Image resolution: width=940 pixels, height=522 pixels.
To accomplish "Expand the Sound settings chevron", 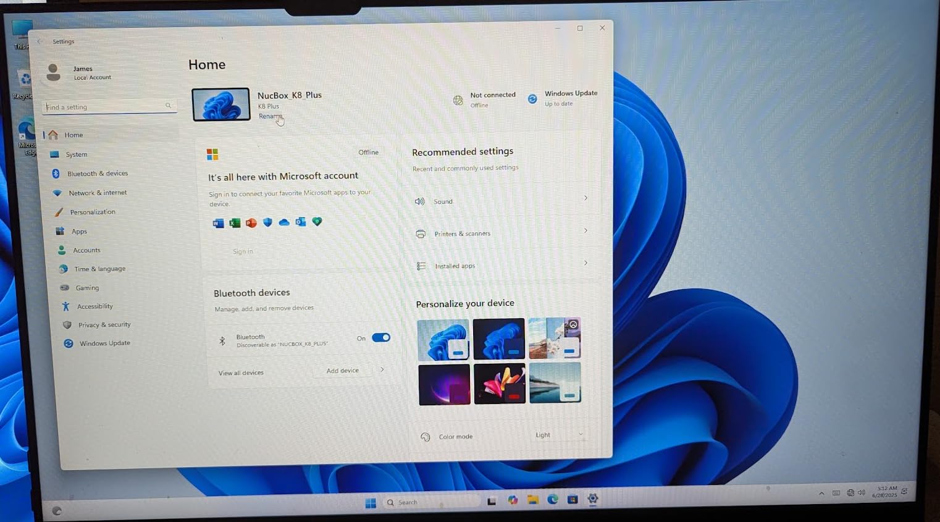I will pos(585,198).
